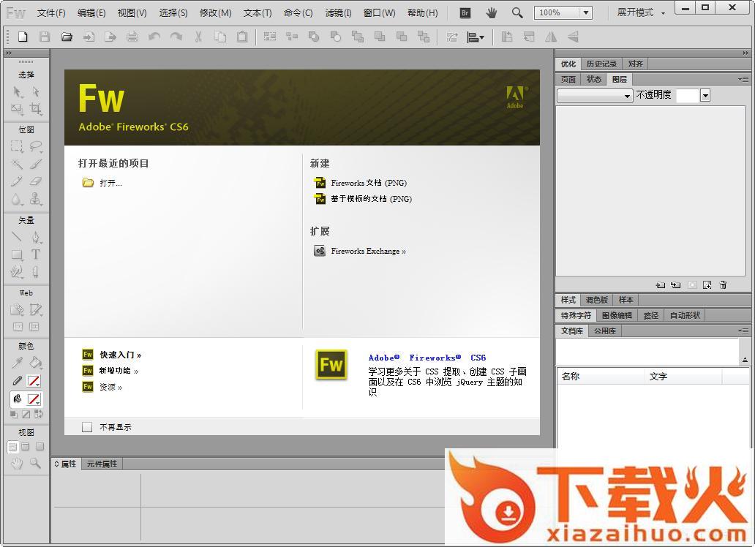Click the Open folder toolbar icon
This screenshot has height=547, width=755.
pyautogui.click(x=67, y=37)
